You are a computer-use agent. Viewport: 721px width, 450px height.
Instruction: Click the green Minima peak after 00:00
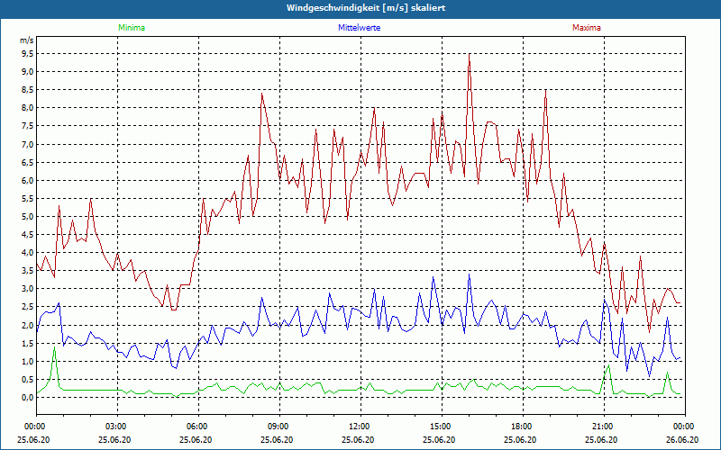(x=55, y=347)
